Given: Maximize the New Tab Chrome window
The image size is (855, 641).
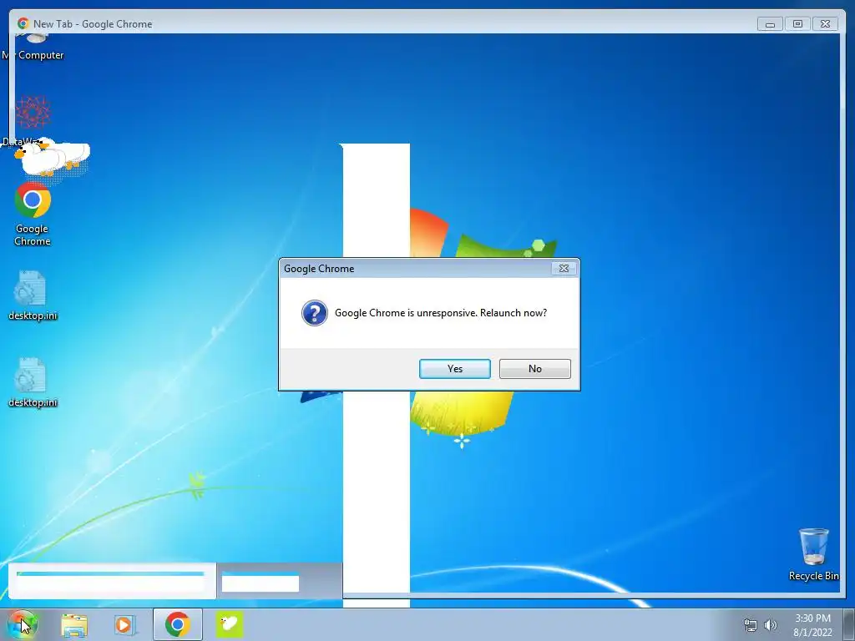Looking at the screenshot, I should pos(797,24).
